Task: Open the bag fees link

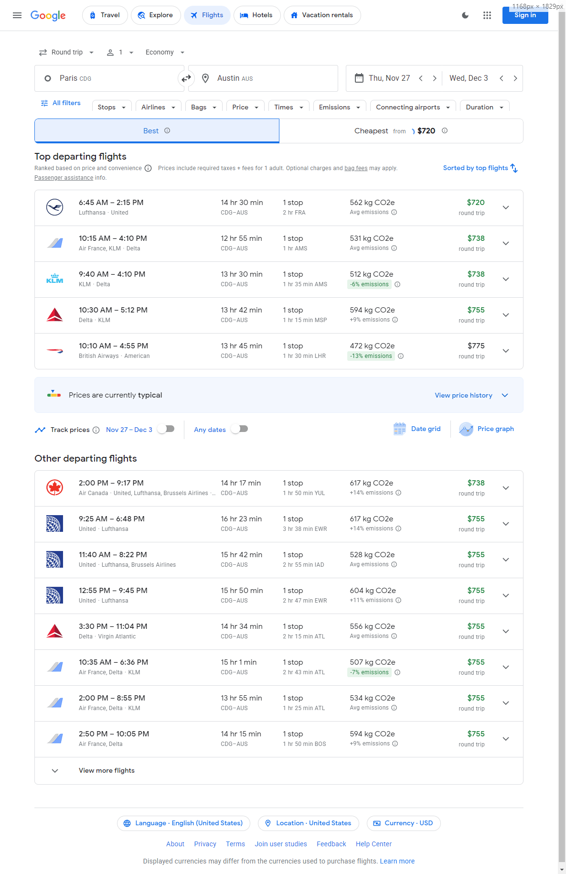Action: 356,168
